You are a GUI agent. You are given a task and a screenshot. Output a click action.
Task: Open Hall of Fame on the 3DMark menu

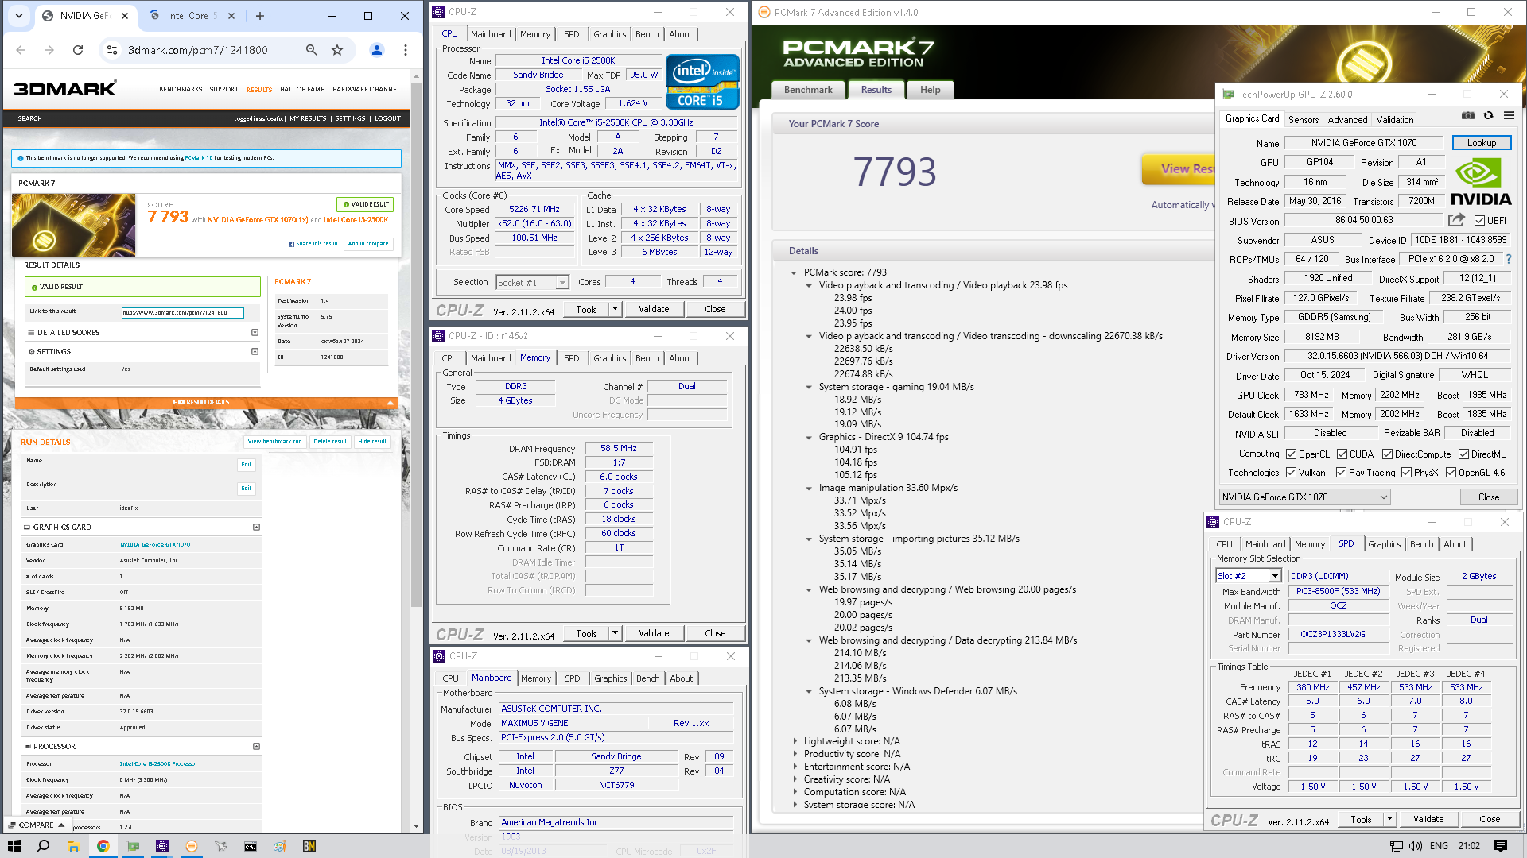301,89
